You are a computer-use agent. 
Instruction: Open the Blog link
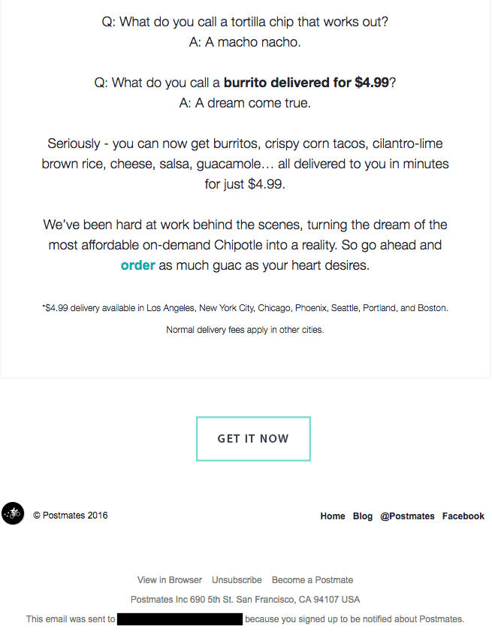click(363, 516)
